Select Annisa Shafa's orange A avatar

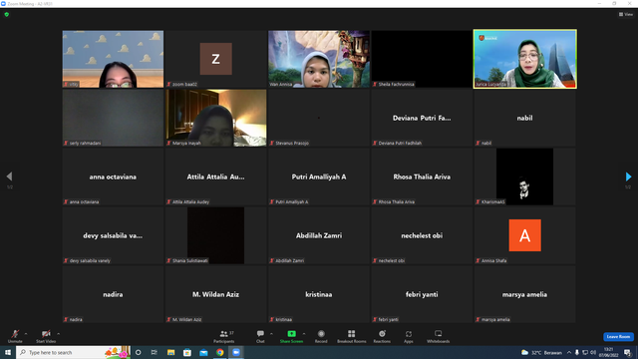pyautogui.click(x=525, y=235)
